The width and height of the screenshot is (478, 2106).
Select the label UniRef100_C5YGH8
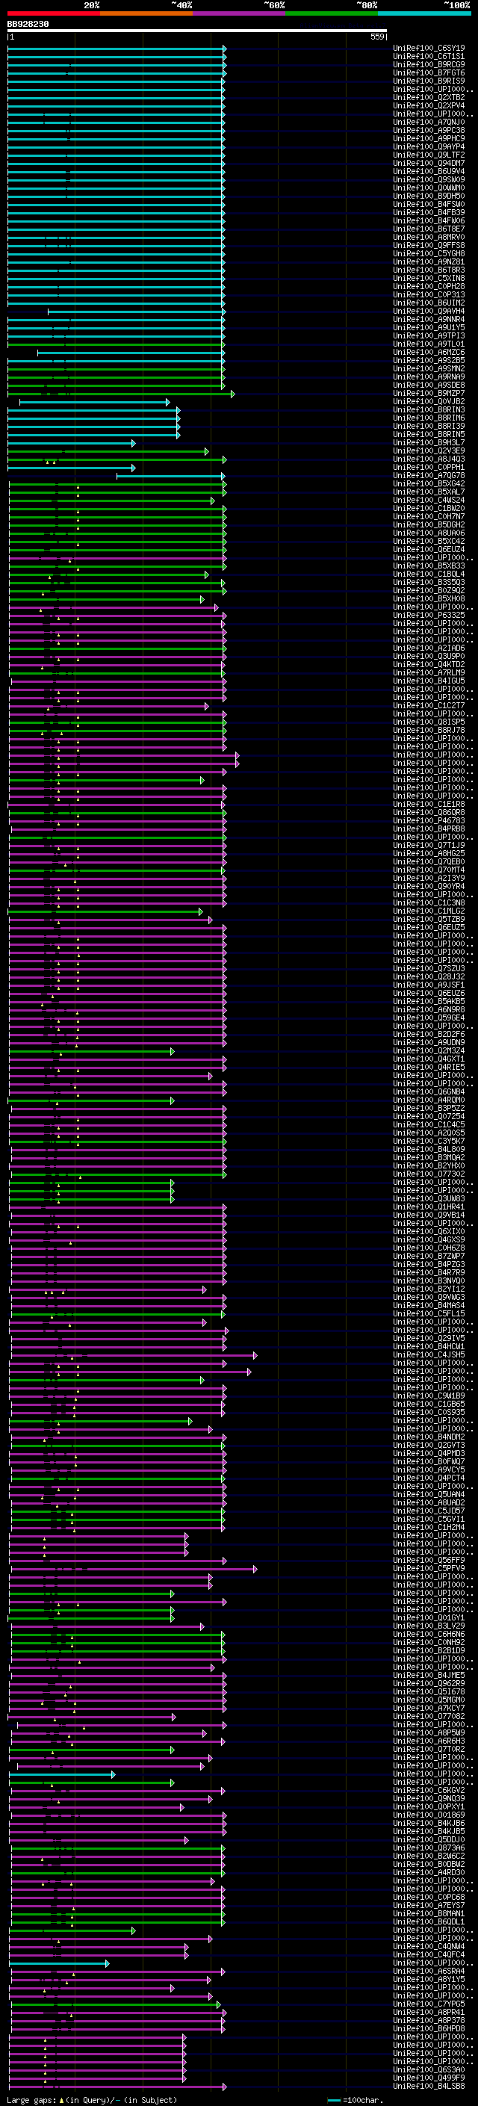[x=429, y=253]
